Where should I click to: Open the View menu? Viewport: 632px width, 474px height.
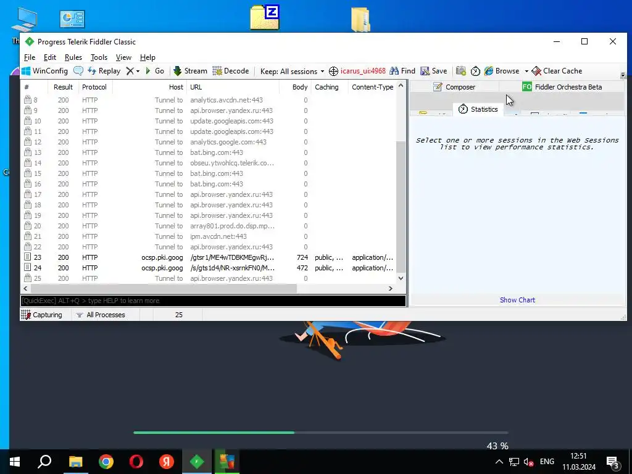click(123, 57)
